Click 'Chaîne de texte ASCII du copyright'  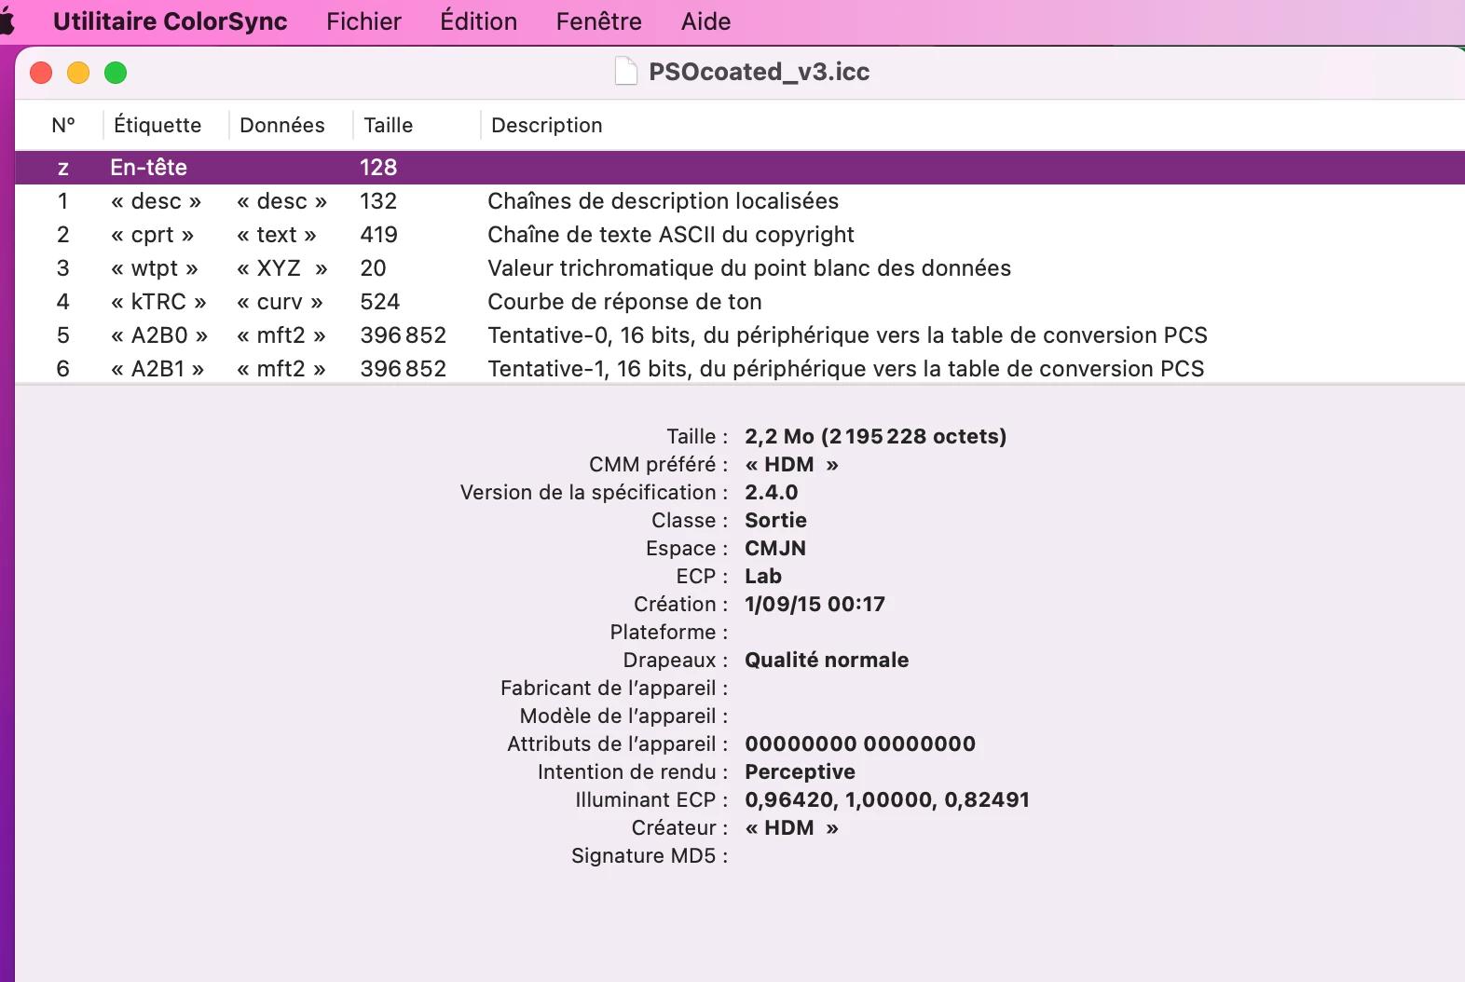[x=671, y=235]
